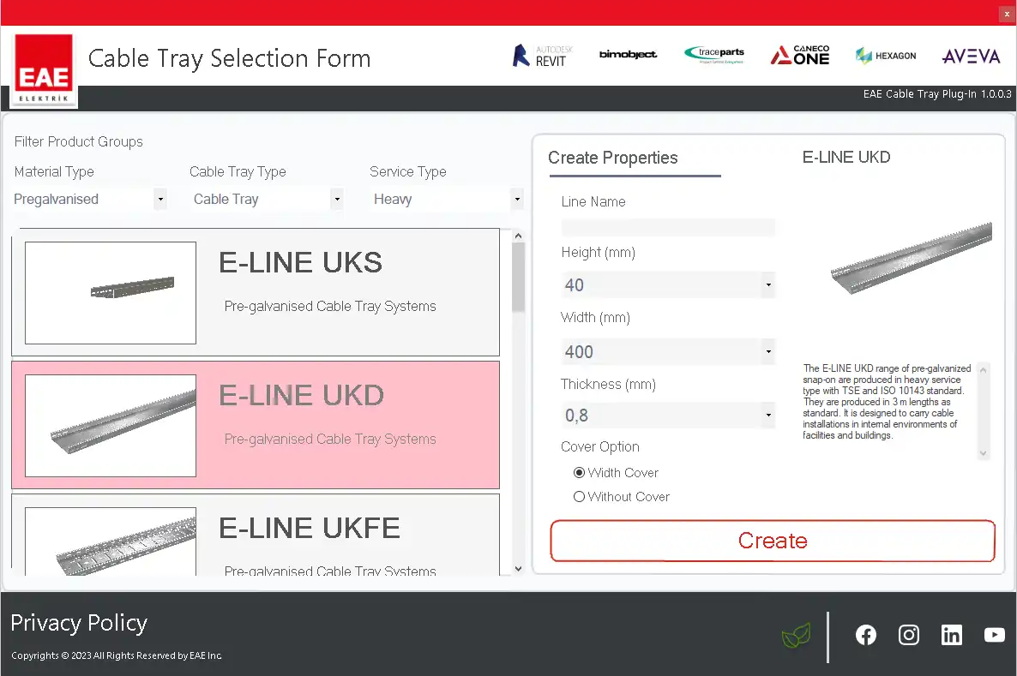Select the Autodesk Revit logo icon
Viewport: 1017px width, 676px height.
(x=539, y=56)
